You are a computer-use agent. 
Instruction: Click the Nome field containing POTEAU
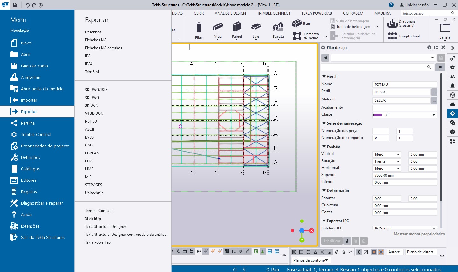point(405,85)
